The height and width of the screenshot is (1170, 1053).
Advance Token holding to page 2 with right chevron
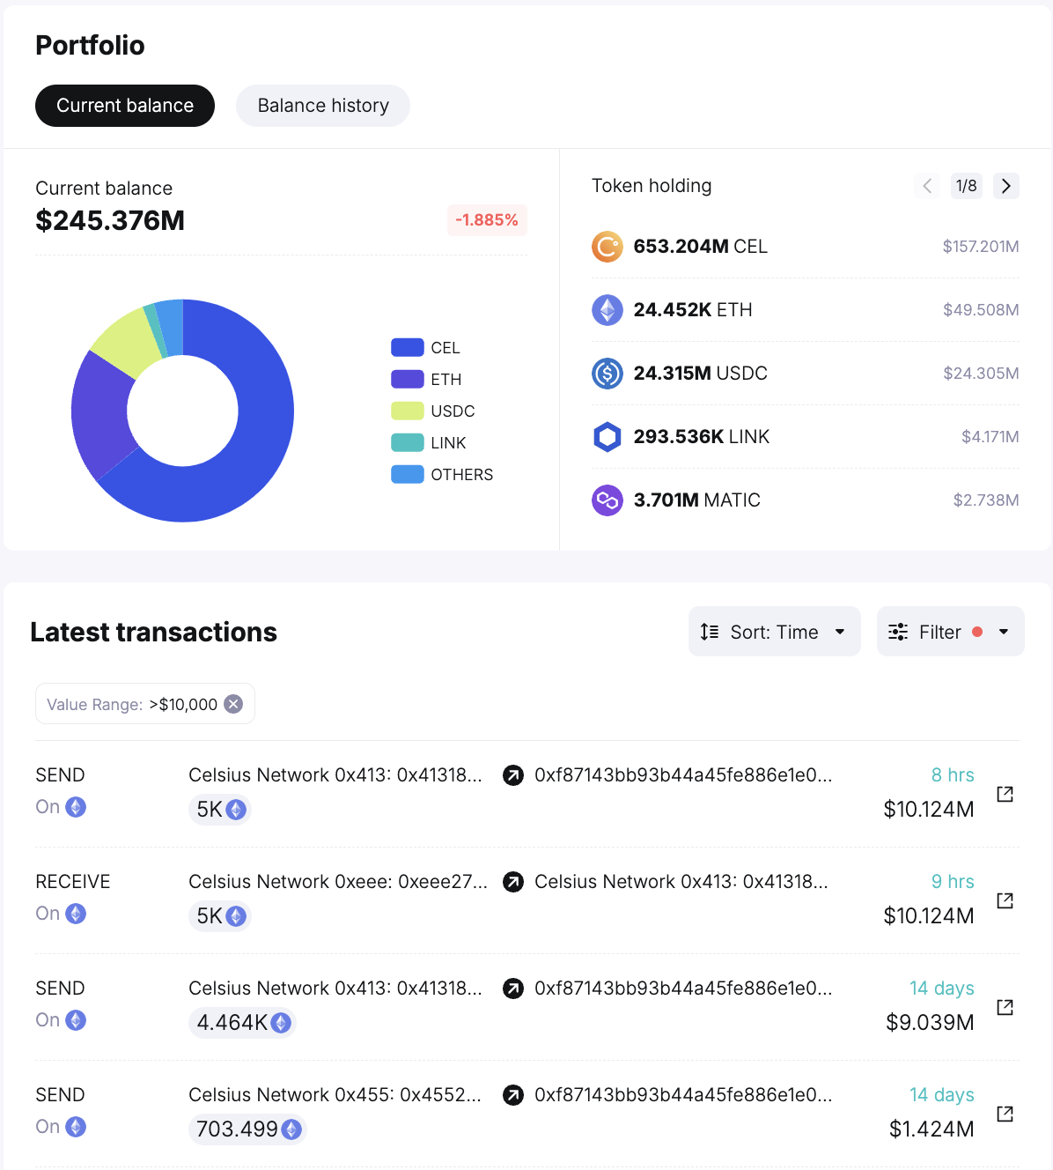[1005, 186]
